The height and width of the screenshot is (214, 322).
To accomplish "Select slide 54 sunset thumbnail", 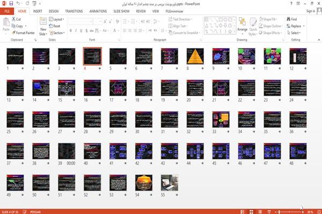I will pos(144,182).
